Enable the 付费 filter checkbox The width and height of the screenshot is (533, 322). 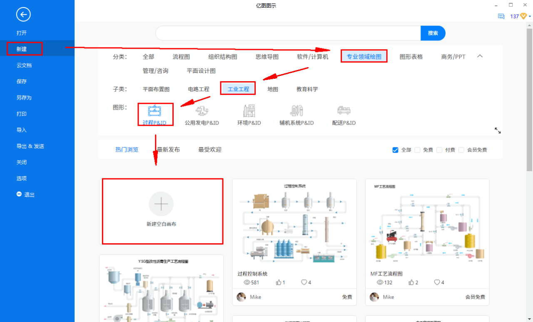pos(439,150)
